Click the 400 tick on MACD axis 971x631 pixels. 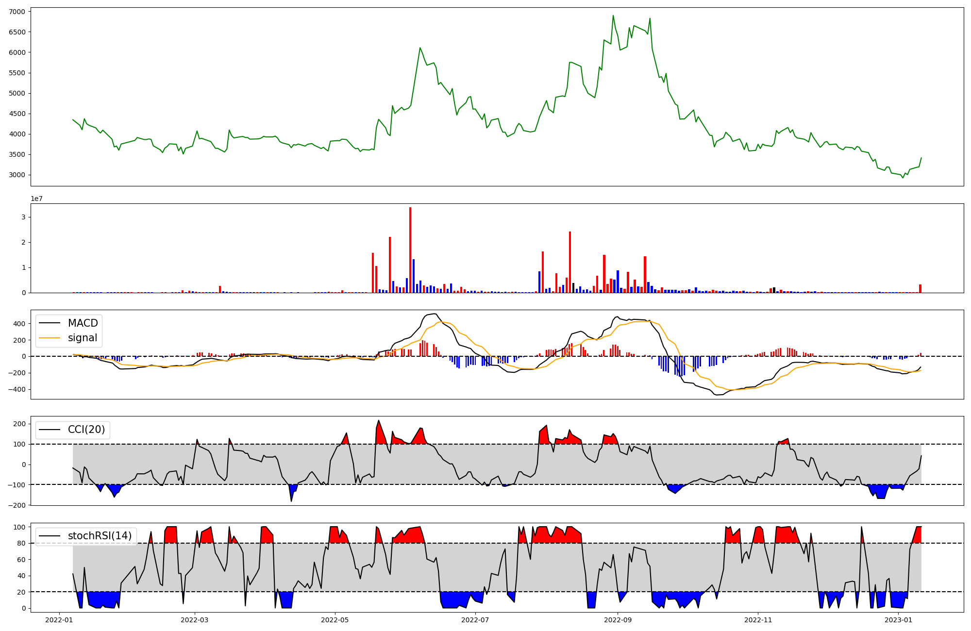point(20,324)
